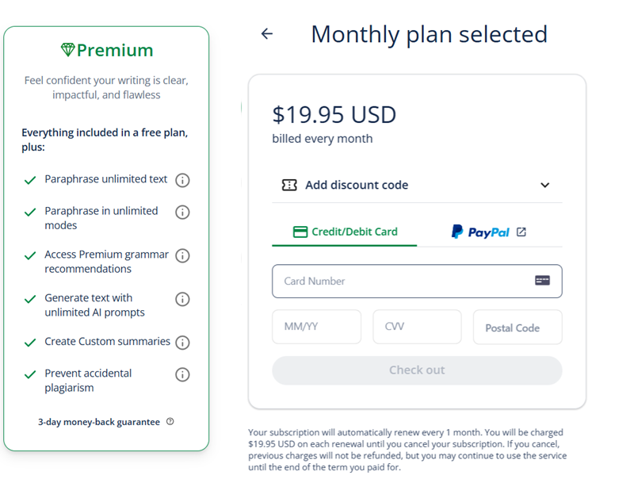The image size is (634, 479).
Task: Click the discount ticket icon
Action: click(x=289, y=185)
